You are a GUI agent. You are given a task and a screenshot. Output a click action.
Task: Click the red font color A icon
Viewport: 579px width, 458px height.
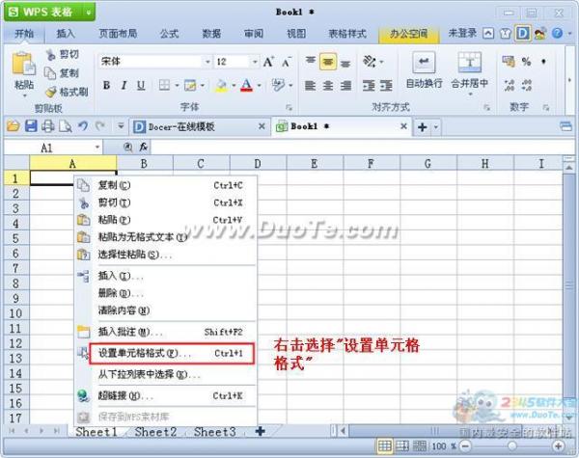coord(247,86)
